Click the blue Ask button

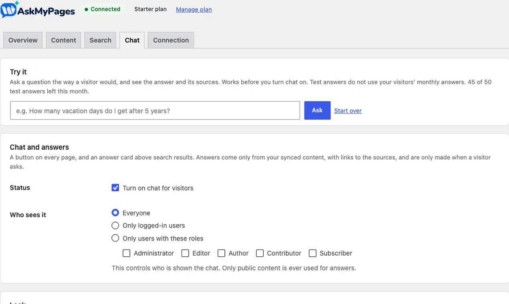coord(317,110)
